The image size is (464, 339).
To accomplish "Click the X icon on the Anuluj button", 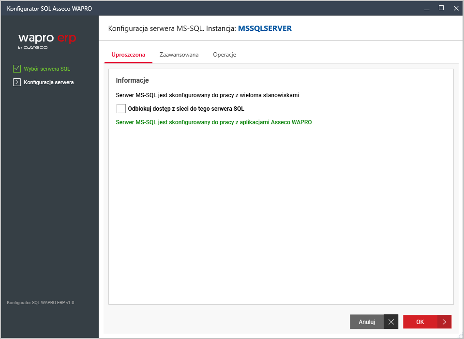I will (x=391, y=322).
